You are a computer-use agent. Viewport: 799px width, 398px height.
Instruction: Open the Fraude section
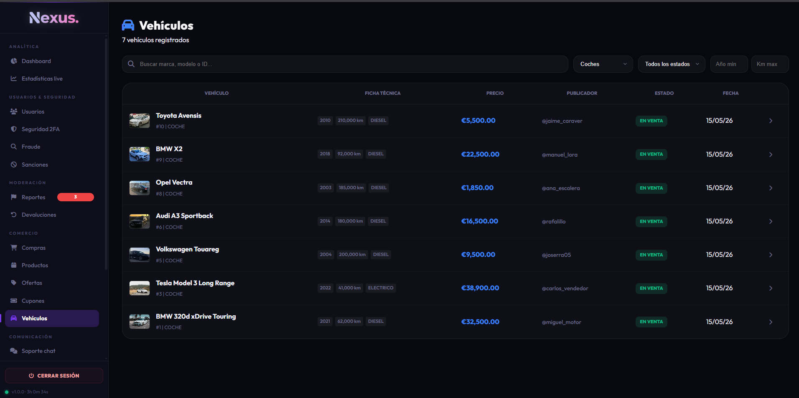pos(52,147)
